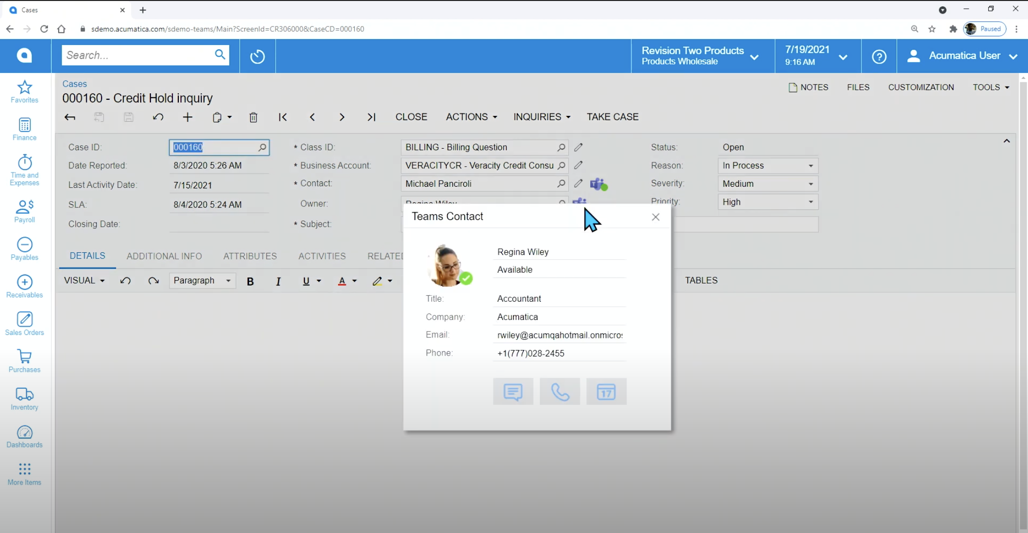Click the ACTIONS menu dropdown
The image size is (1028, 533).
[x=471, y=117]
